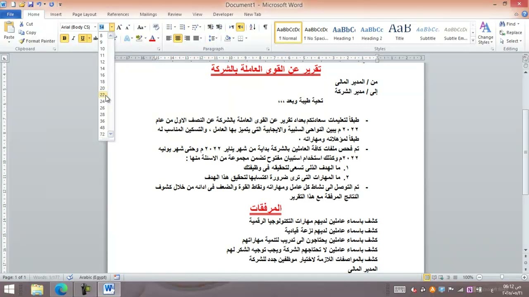Open Microsoft Edge from the taskbar

coord(61,289)
